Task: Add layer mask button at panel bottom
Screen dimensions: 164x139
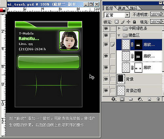Action: [122, 99]
